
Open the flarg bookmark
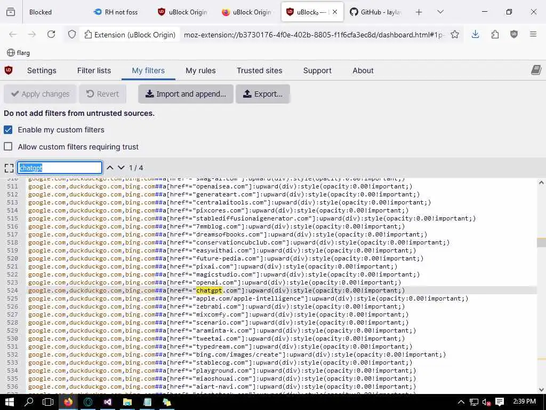[x=19, y=53]
